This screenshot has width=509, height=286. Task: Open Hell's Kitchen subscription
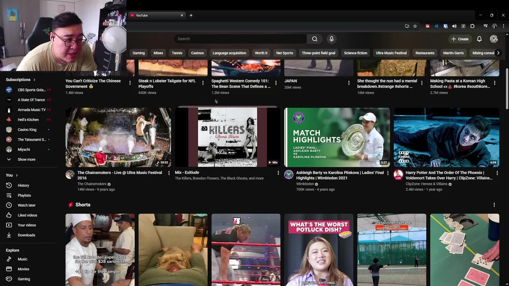point(28,120)
